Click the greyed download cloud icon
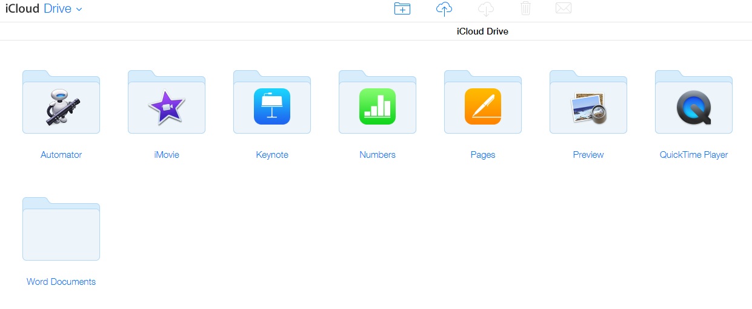Image resolution: width=752 pixels, height=309 pixels. [485, 8]
